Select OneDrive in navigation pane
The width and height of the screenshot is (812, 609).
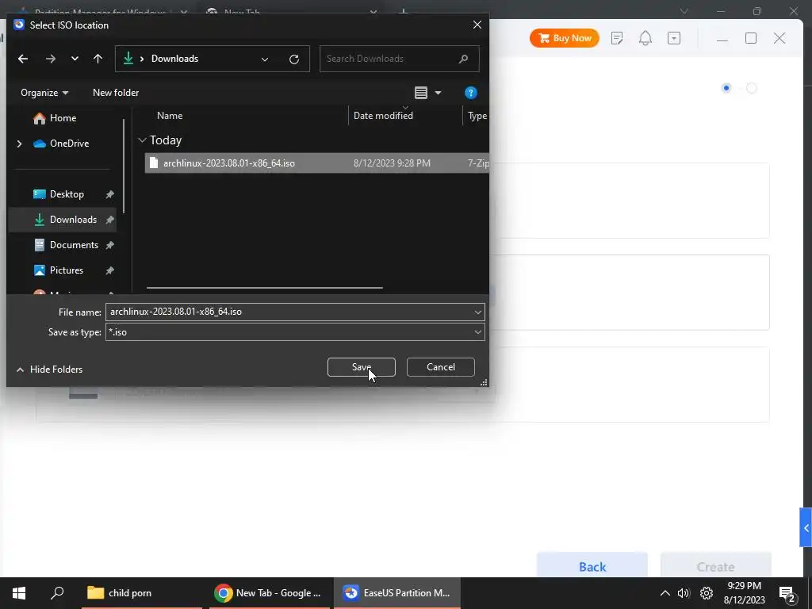(x=61, y=144)
